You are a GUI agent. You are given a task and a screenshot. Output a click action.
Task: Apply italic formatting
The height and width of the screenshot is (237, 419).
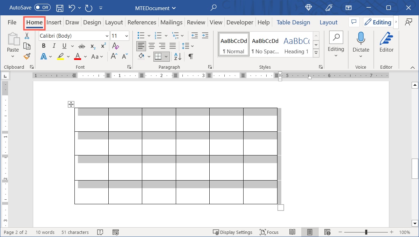(x=53, y=46)
